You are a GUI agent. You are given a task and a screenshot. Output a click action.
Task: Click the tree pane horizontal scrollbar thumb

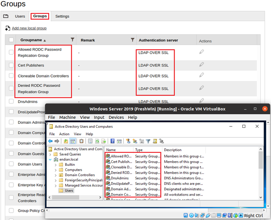(x=66, y=197)
